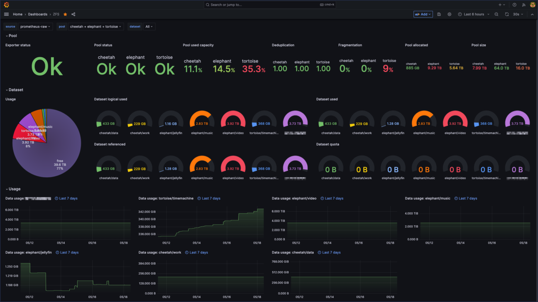
Task: Click Last 7 days on cheetah/work panel
Action: point(196,252)
